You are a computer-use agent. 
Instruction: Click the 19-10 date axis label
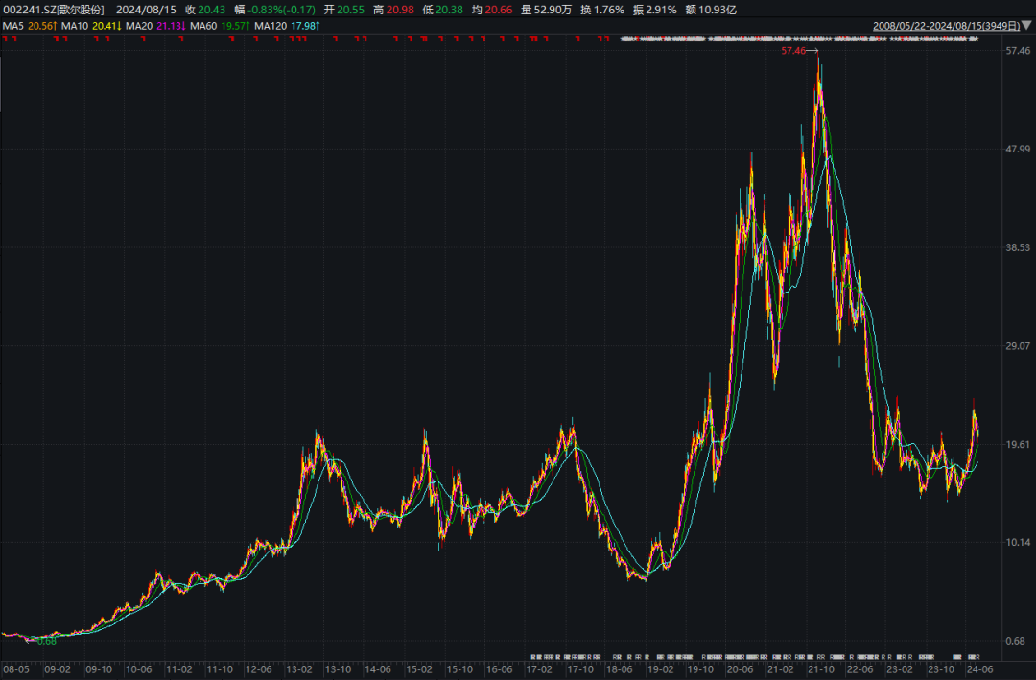pos(700,669)
